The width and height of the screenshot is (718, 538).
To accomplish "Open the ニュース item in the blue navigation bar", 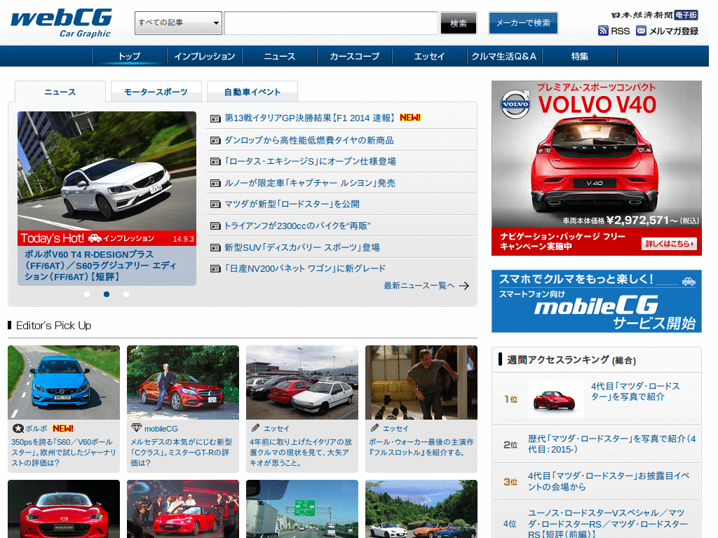I will (279, 56).
